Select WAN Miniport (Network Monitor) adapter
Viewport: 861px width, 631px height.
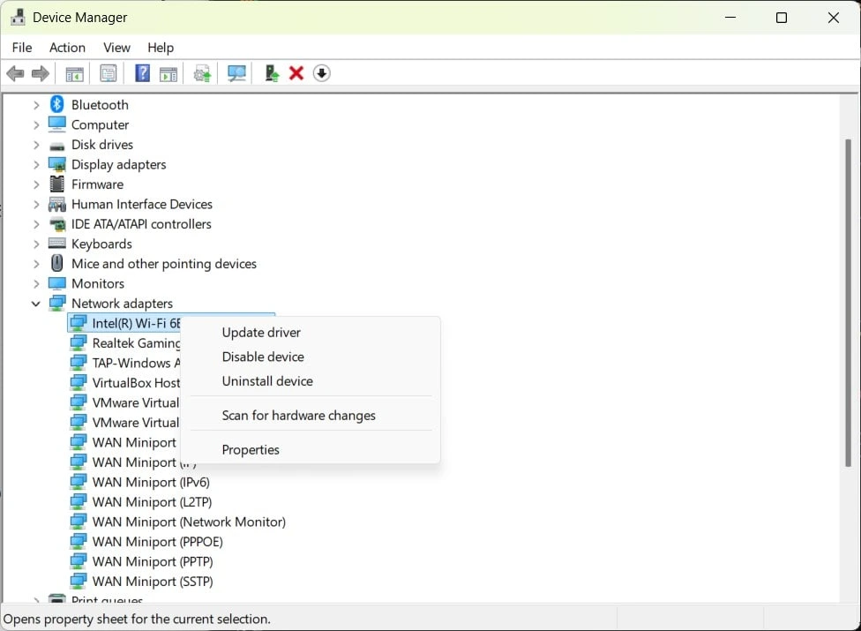189,522
